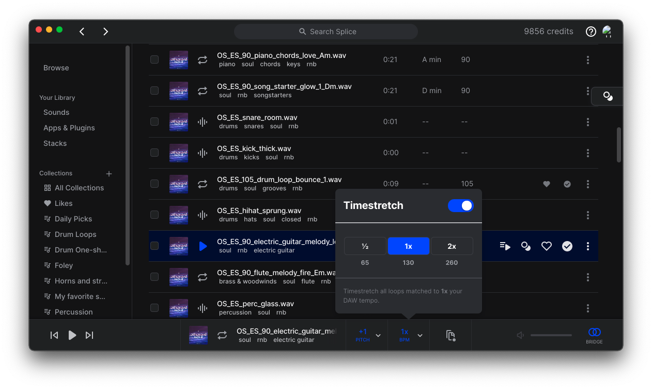
Task: Mute audio with the volume icon
Action: [519, 335]
